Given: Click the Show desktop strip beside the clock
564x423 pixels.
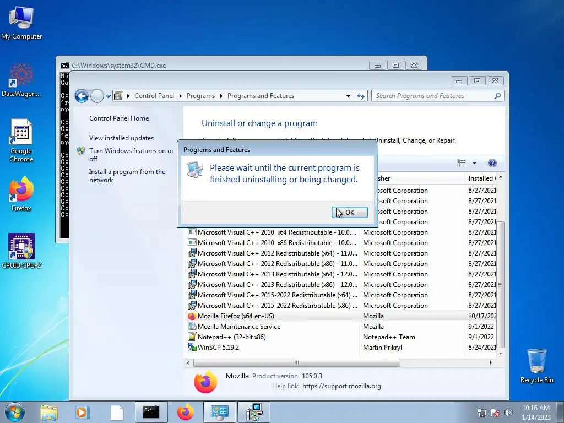Looking at the screenshot, I should [x=561, y=412].
